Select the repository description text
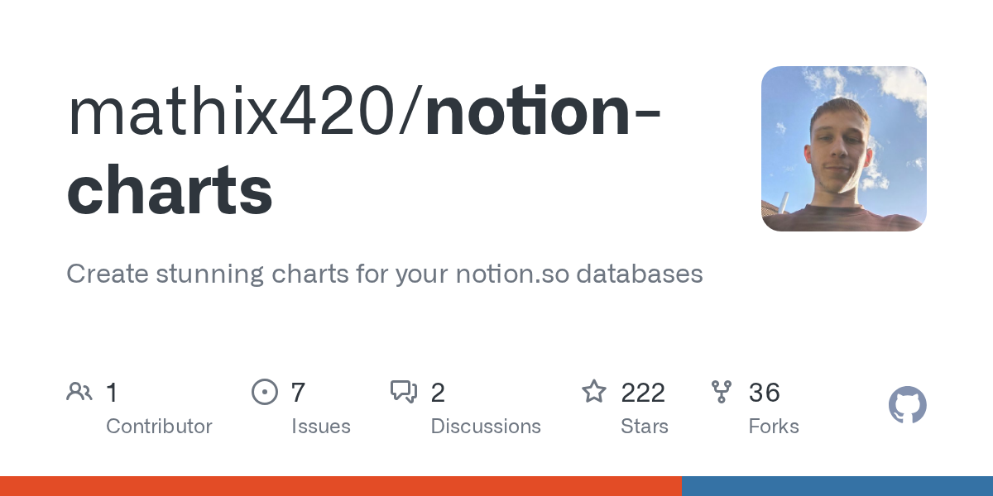This screenshot has height=496, width=993. [x=385, y=274]
